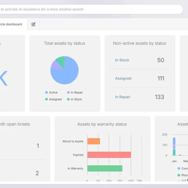
Task: Click the Assets by warranty status title
Action: click(x=102, y=124)
